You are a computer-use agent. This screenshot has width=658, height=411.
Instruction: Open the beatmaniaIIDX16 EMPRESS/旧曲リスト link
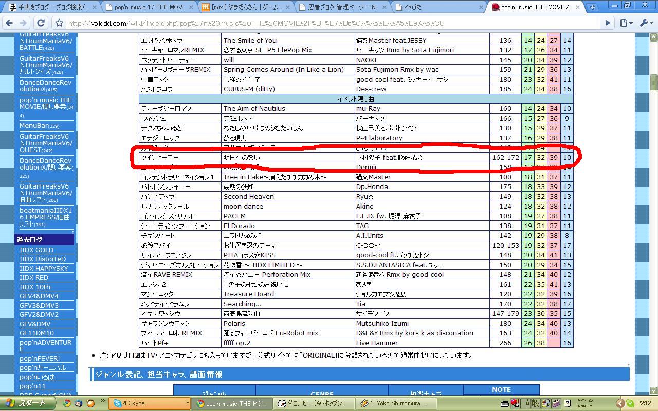pos(46,217)
